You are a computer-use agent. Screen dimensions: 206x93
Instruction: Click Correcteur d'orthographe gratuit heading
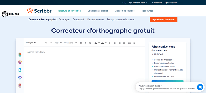[103, 31]
